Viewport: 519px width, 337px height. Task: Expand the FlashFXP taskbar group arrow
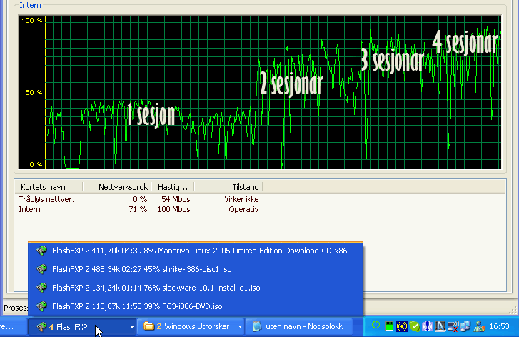tap(132, 327)
